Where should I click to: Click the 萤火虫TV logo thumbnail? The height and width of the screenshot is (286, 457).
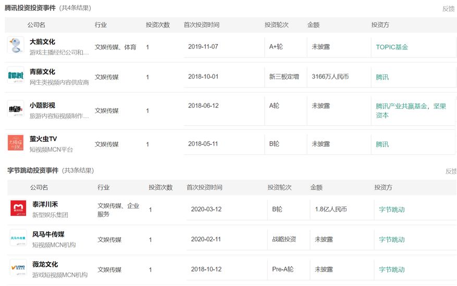(x=16, y=142)
